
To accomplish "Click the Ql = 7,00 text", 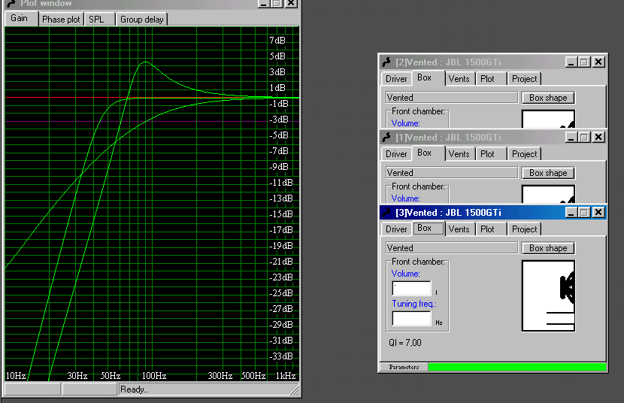I will 405,343.
